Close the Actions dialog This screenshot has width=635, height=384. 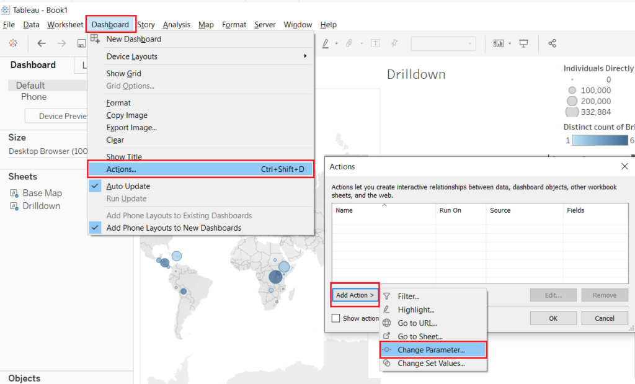[x=624, y=166]
